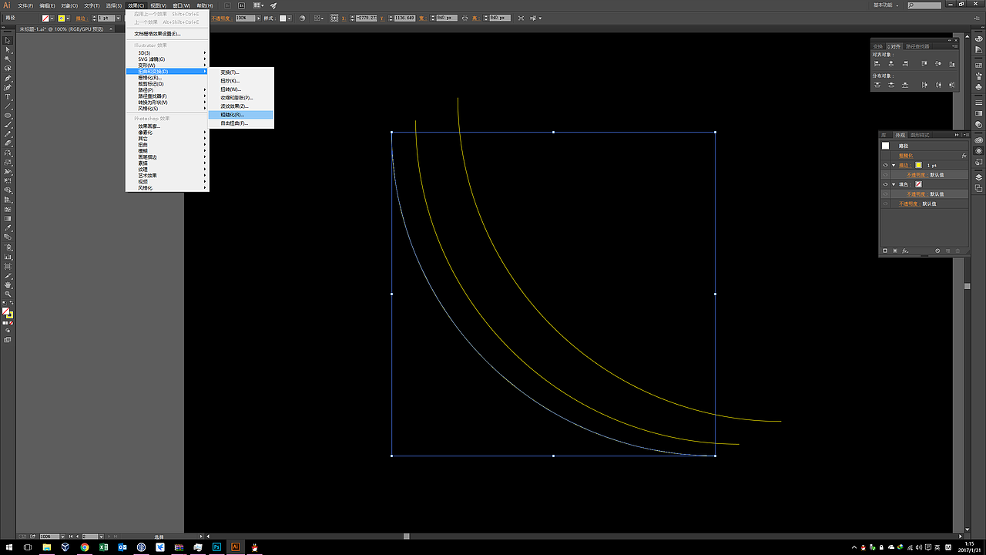
Task: Switch to the 图形样式 tab
Action: click(x=921, y=135)
